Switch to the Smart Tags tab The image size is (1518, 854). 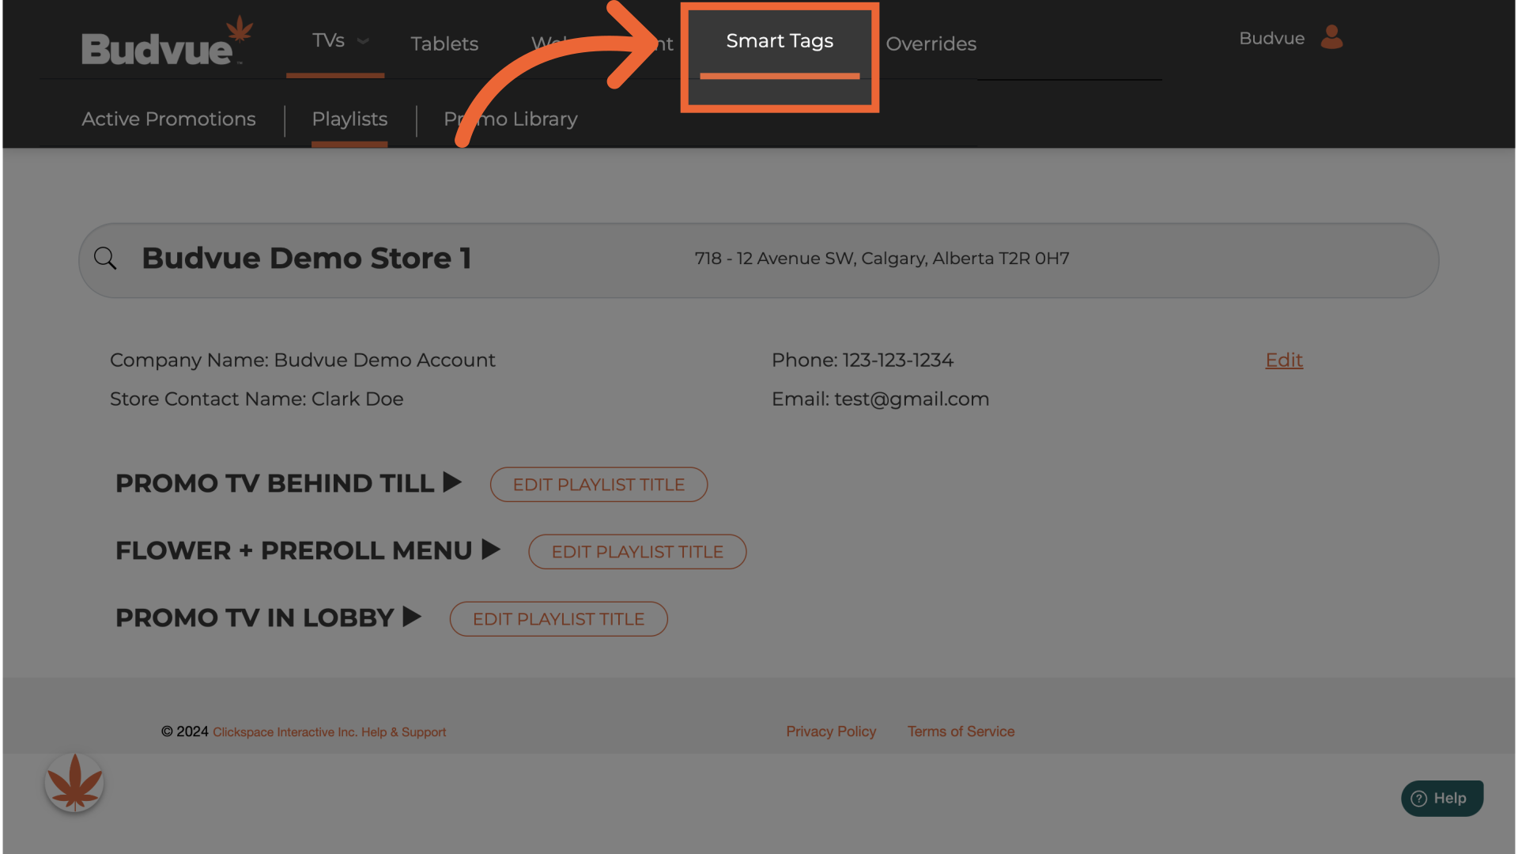coord(780,41)
